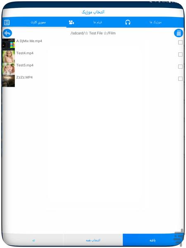Check the box for ZzZz.MP4

coord(180,79)
